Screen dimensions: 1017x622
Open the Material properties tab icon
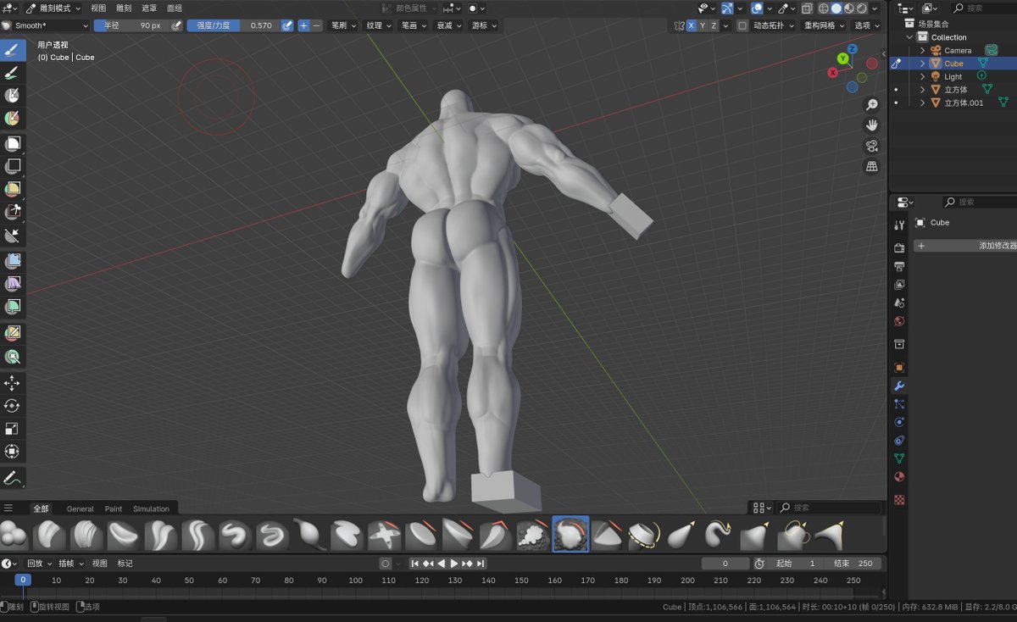[x=899, y=477]
